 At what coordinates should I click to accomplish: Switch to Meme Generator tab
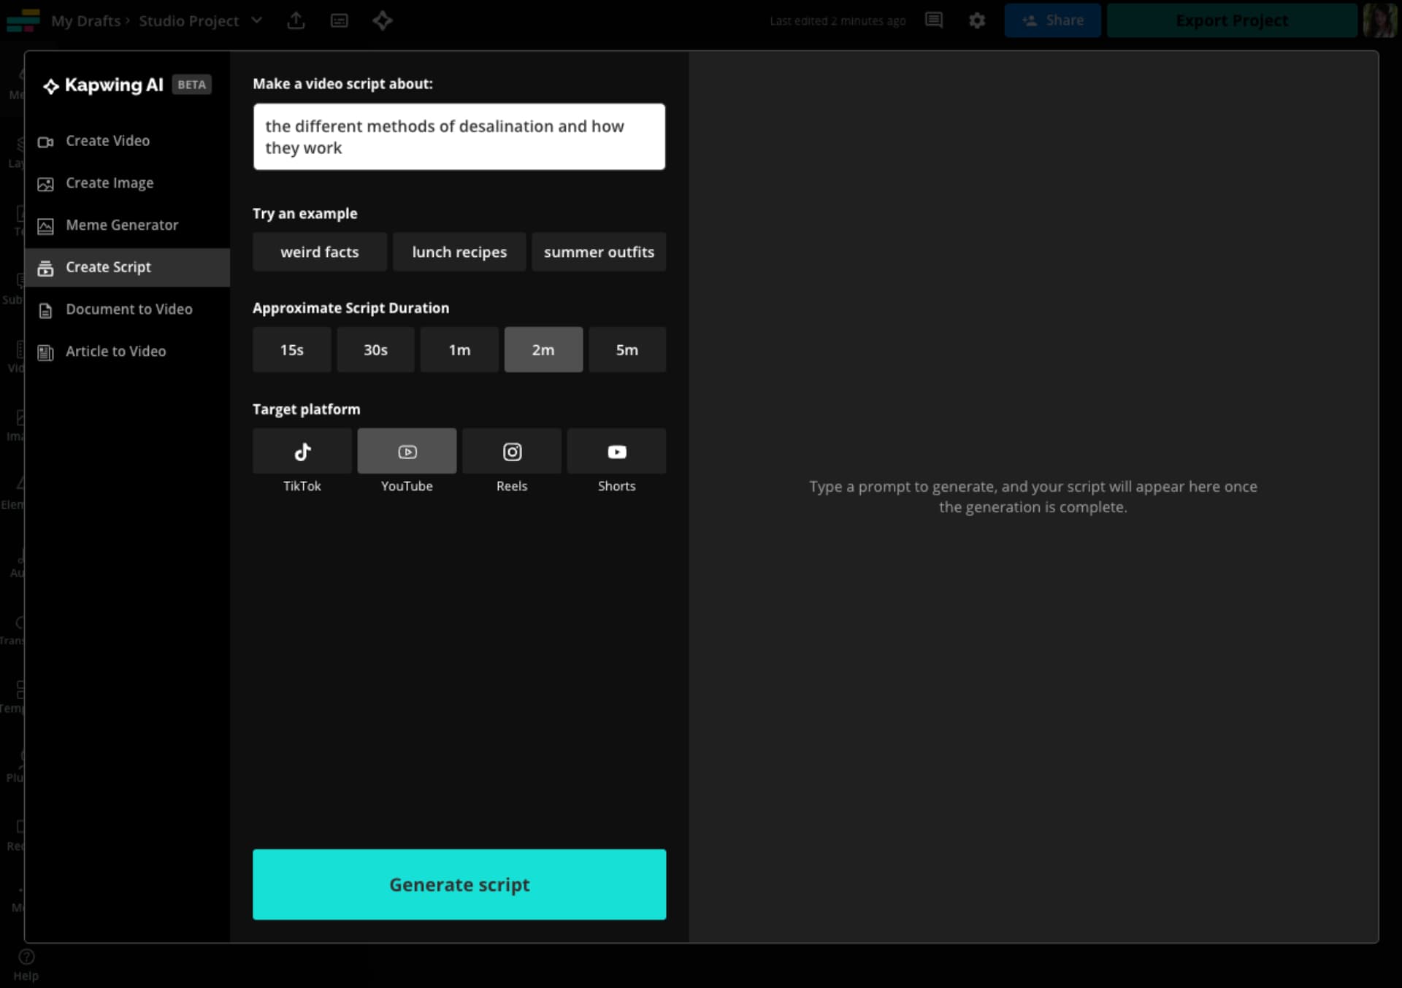coord(122,225)
